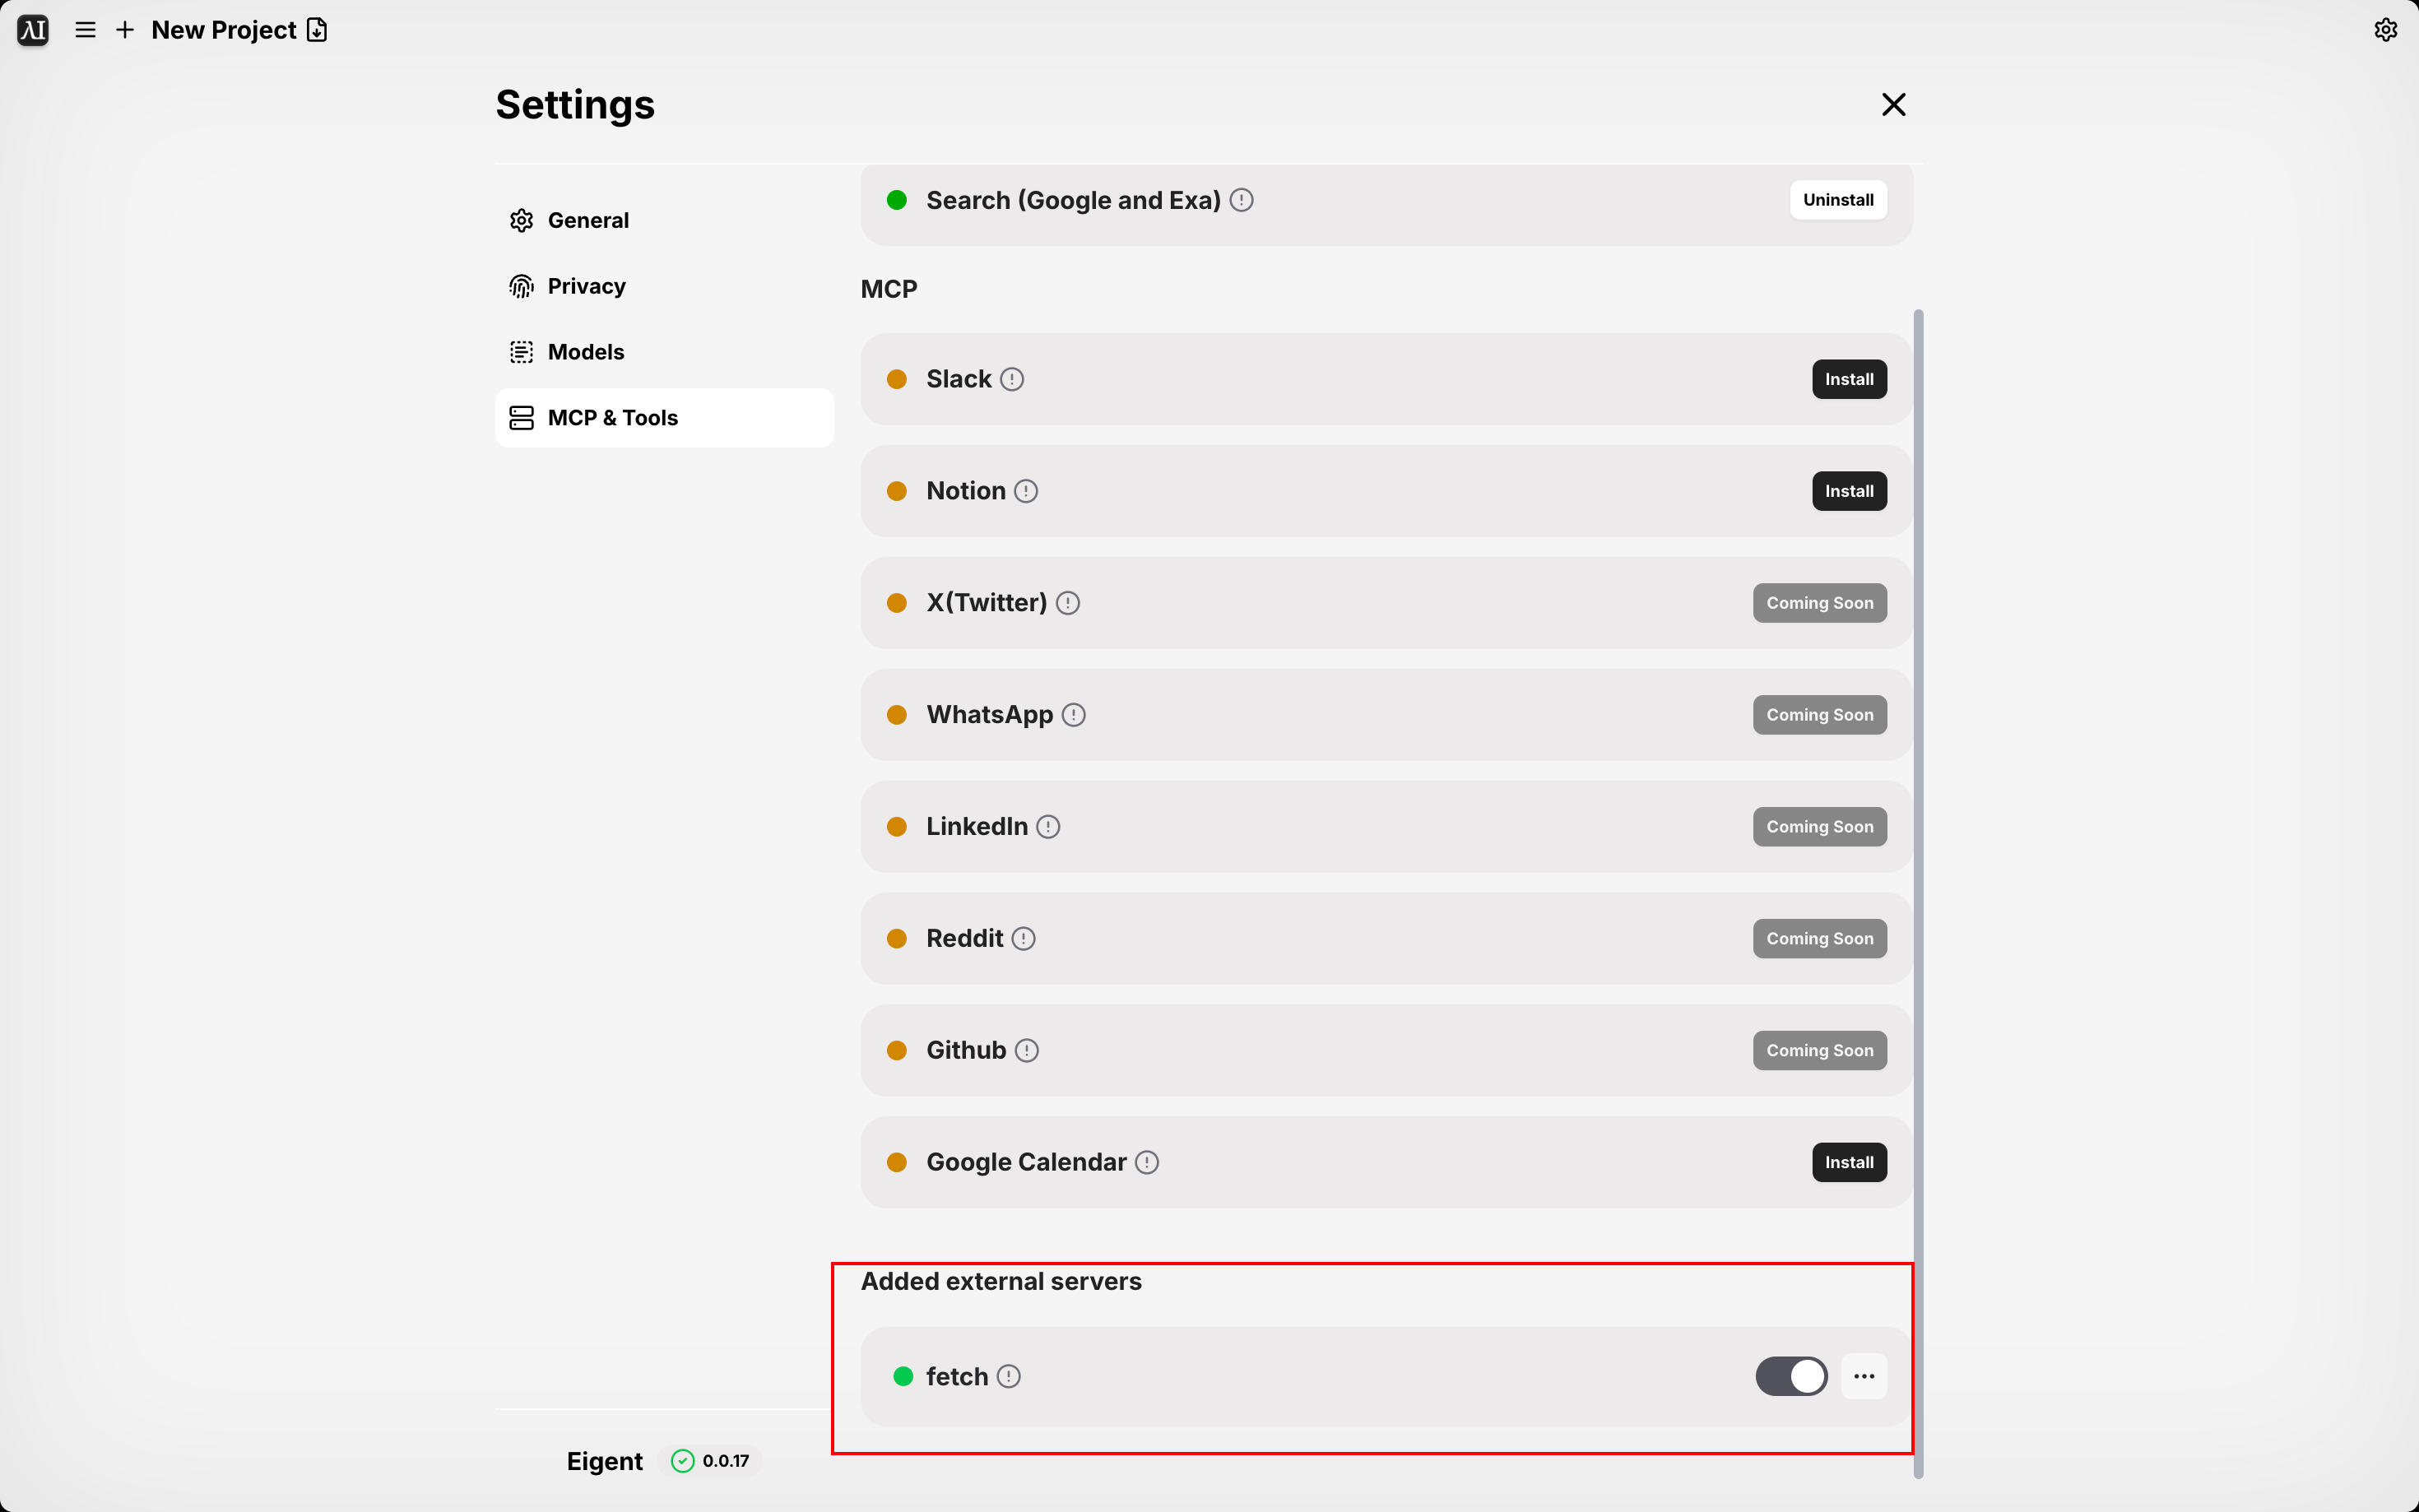Viewport: 2419px width, 1512px height.
Task: Open the Privacy settings tab
Action: 664,286
